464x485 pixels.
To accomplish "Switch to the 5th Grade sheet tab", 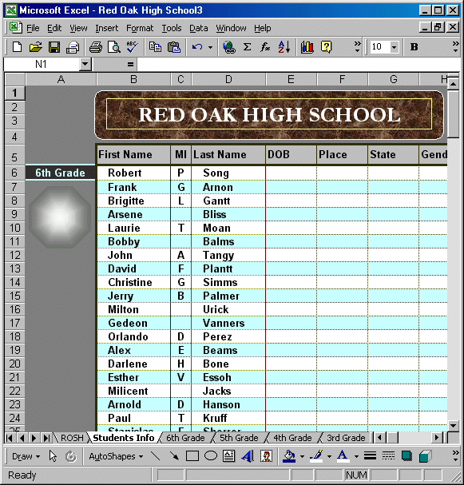I will [239, 438].
